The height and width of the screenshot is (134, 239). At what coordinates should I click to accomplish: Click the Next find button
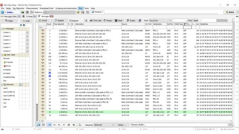(x=196, y=20)
